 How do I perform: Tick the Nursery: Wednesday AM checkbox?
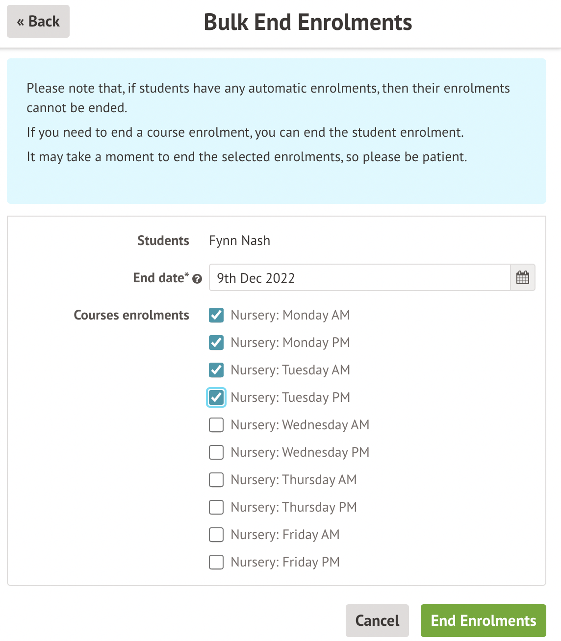[216, 425]
